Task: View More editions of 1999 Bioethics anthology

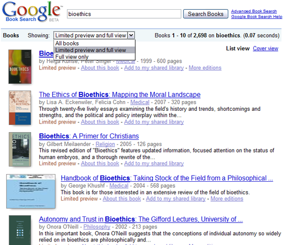Action: (x=205, y=68)
